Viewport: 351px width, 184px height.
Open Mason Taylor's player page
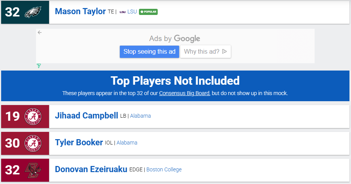(x=80, y=11)
